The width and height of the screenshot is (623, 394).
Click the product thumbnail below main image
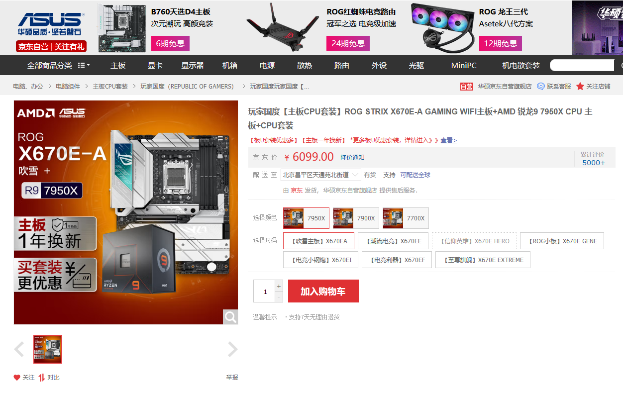point(48,349)
